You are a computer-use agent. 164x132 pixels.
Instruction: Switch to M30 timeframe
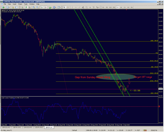coord(114,7)
